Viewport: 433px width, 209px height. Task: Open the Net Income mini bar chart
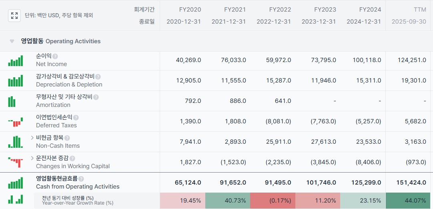(16, 61)
